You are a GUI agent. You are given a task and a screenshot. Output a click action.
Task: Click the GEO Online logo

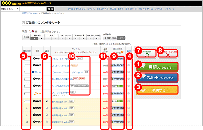(x=11, y=3)
